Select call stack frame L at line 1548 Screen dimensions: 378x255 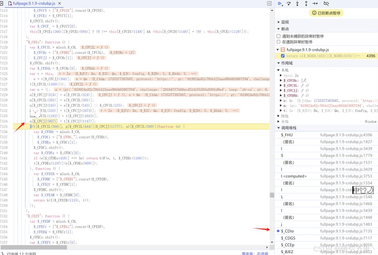[326, 196]
